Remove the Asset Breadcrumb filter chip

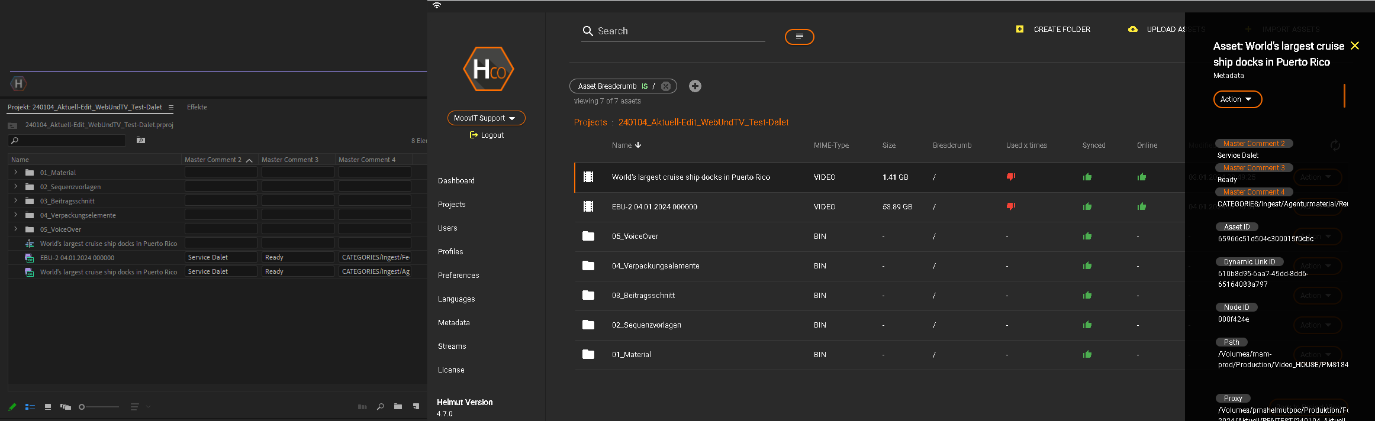click(x=666, y=86)
